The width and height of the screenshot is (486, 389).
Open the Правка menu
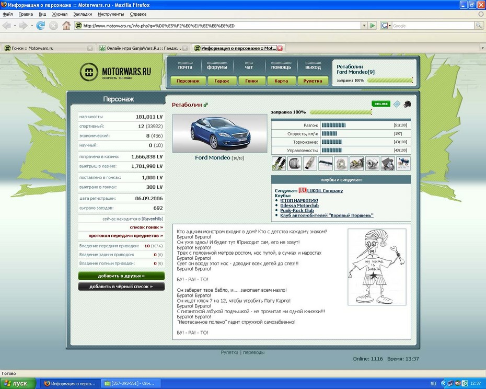[26, 14]
